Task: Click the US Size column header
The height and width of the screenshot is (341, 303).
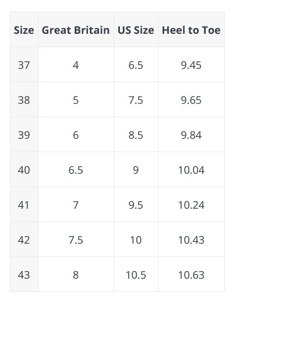Action: tap(136, 30)
